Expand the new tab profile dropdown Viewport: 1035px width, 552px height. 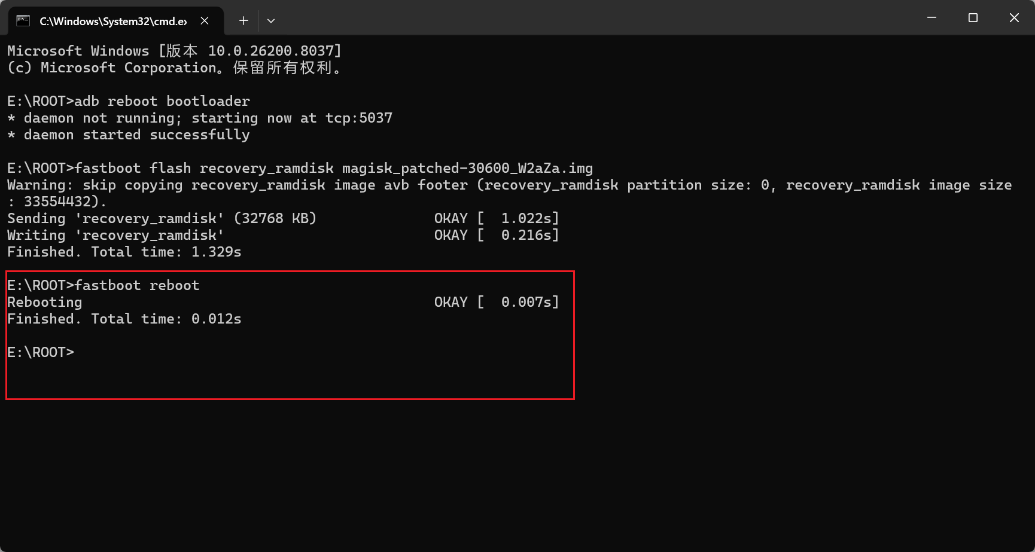271,21
